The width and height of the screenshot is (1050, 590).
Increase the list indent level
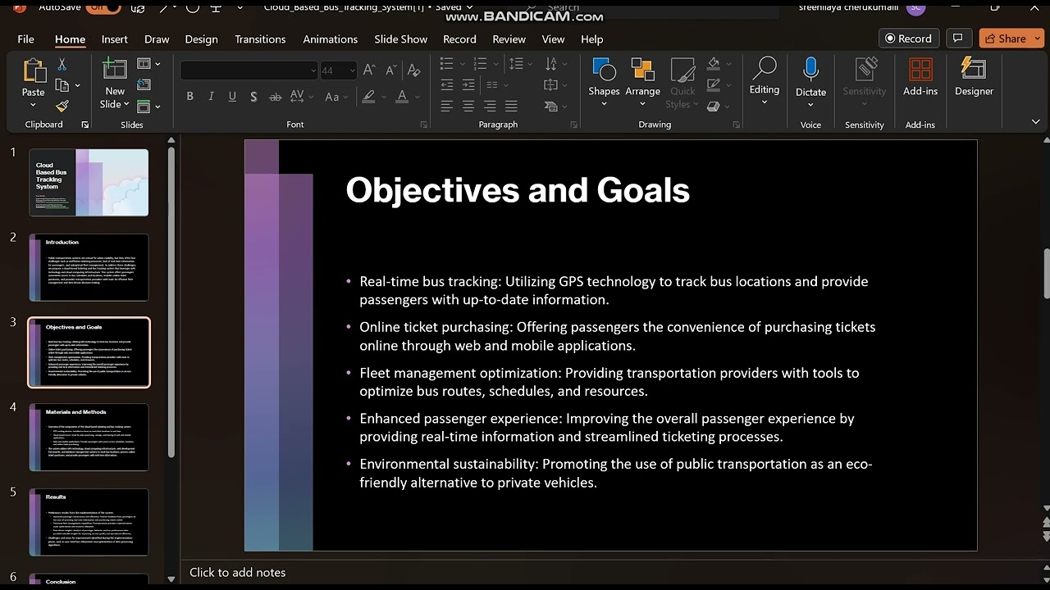pos(468,84)
